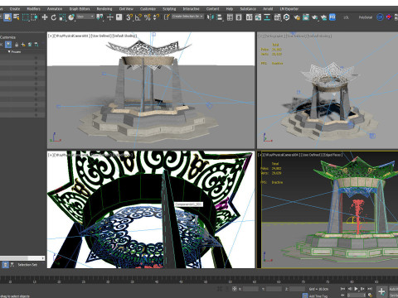Open Rendered Frame Window icon
The image size is (398, 298).
[306, 17]
